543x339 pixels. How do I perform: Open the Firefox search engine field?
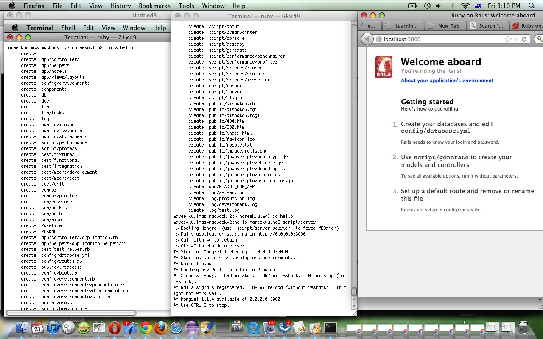point(539,39)
